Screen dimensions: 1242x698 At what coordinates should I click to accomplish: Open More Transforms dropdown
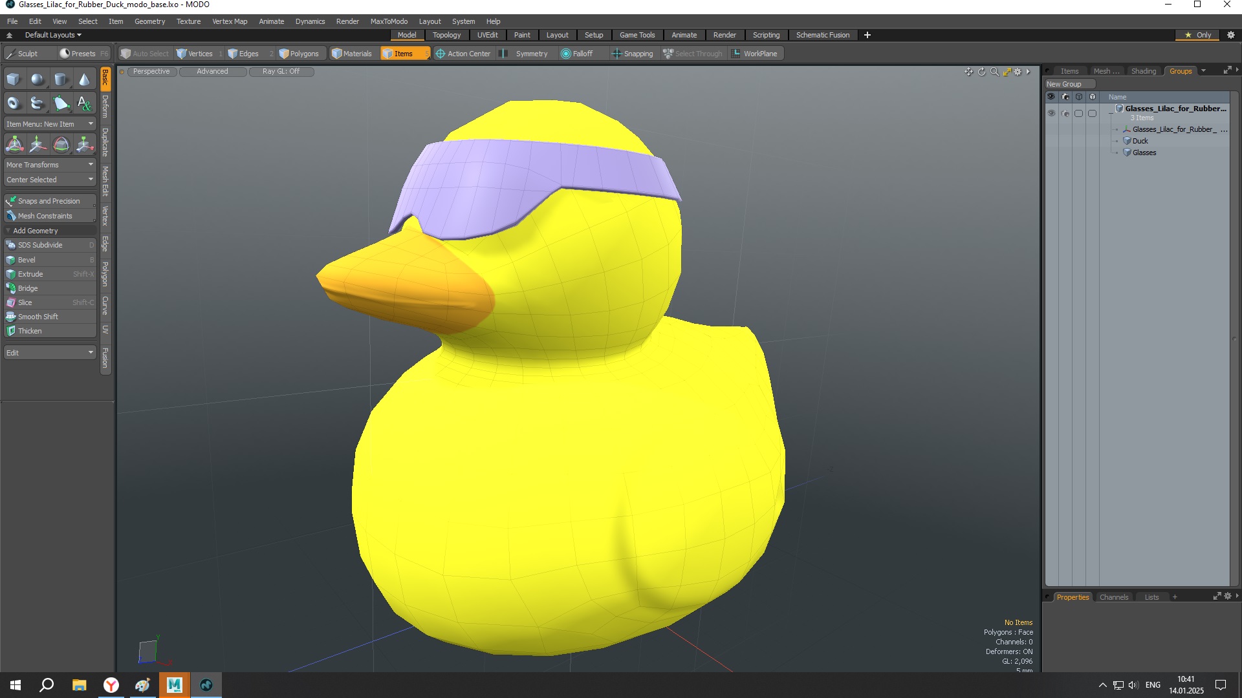(x=50, y=165)
